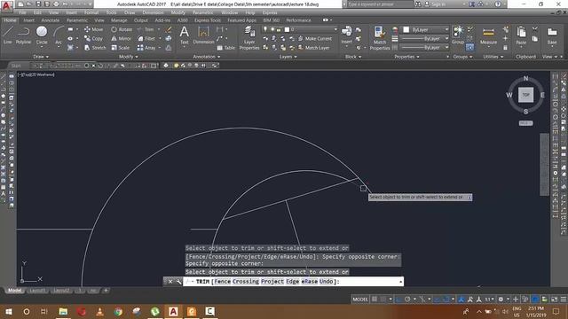Open the Format menu
The height and width of the screenshot is (319, 568).
pos(91,12)
